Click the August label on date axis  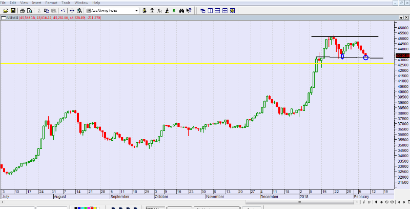click(x=60, y=197)
